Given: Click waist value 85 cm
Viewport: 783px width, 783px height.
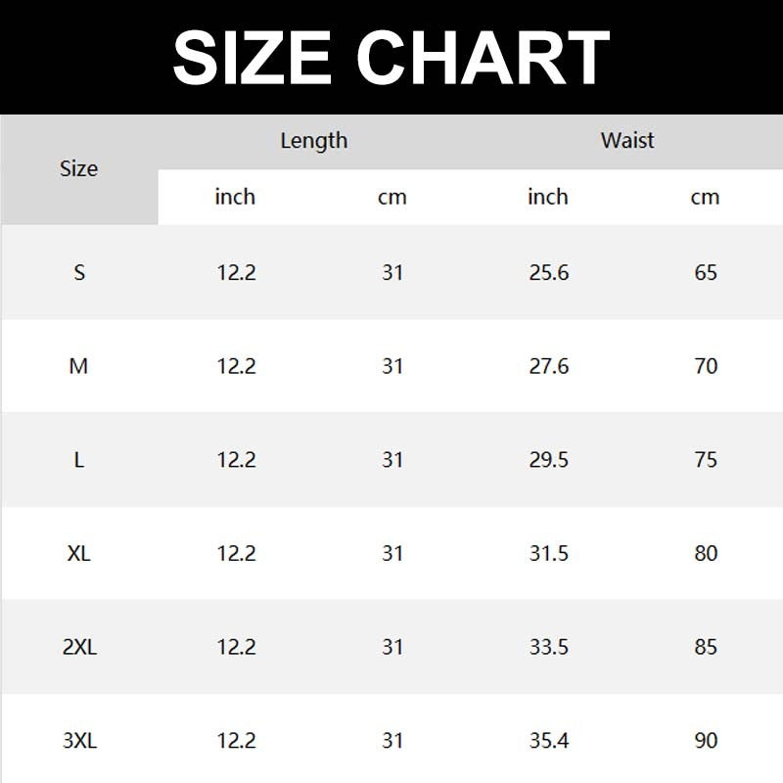Looking at the screenshot, I should pyautogui.click(x=706, y=647).
